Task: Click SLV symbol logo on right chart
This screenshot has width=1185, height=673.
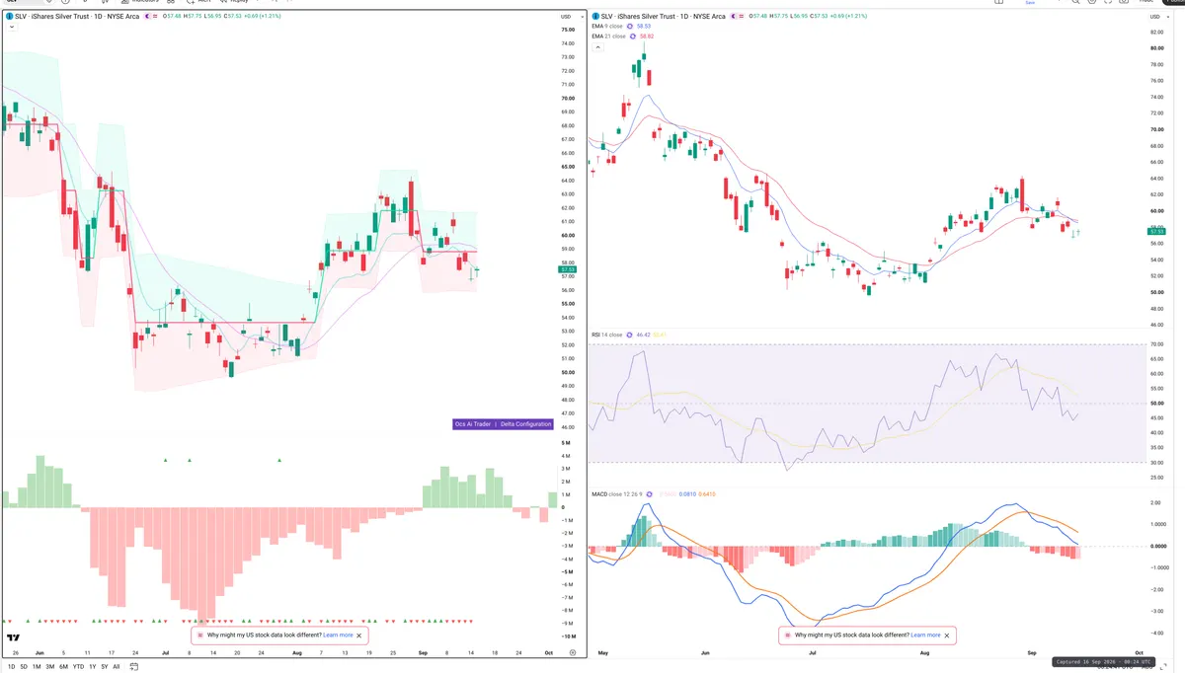Action: pos(595,17)
